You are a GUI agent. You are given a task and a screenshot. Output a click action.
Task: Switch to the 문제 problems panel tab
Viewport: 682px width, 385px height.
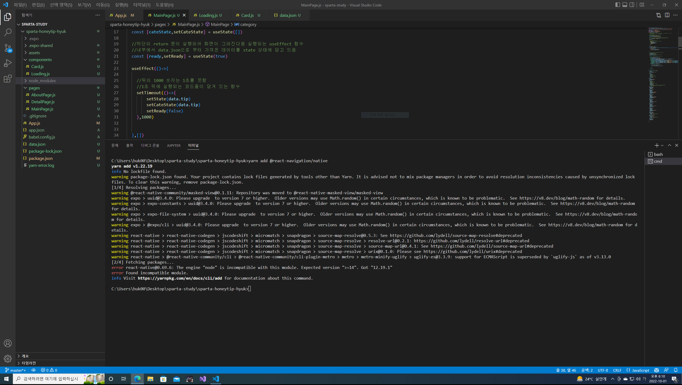coord(115,145)
